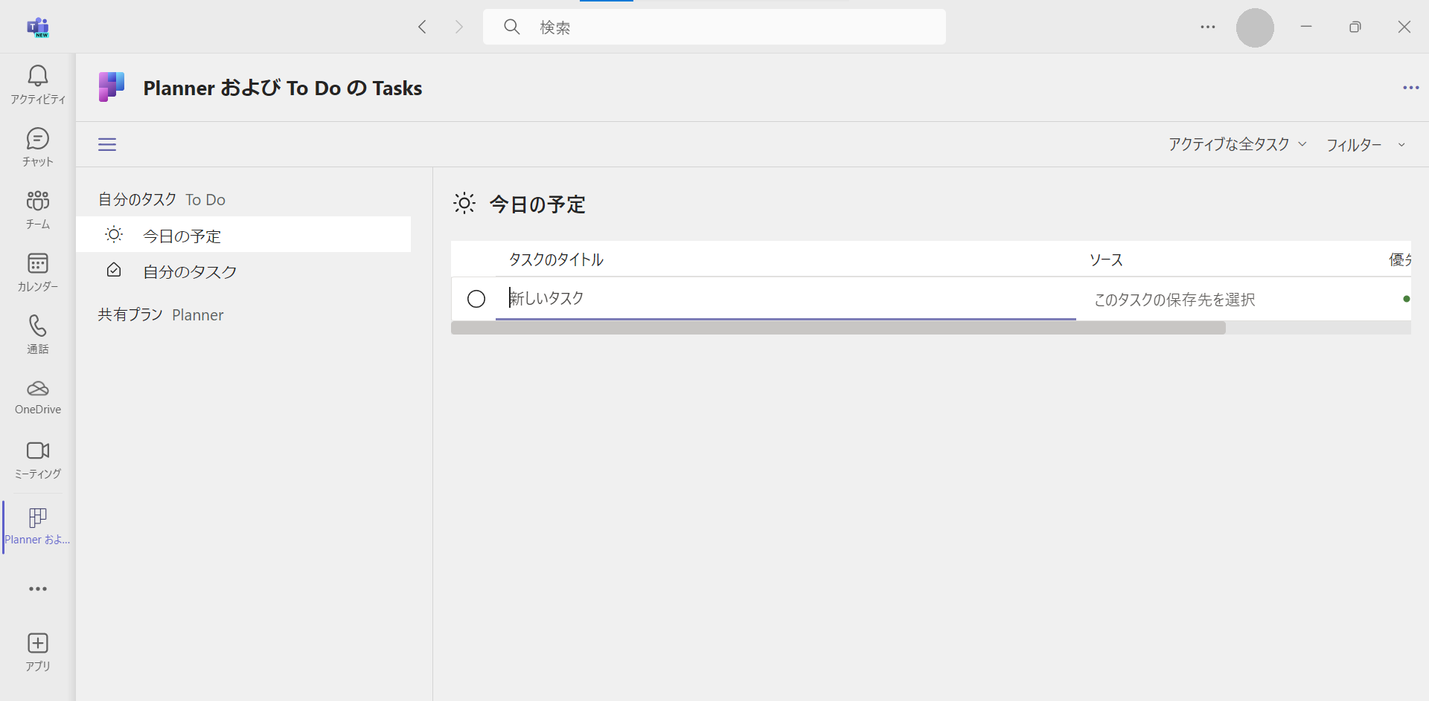Open settings and more ellipsis in title bar
Image resolution: width=1429 pixels, height=701 pixels.
[1208, 27]
